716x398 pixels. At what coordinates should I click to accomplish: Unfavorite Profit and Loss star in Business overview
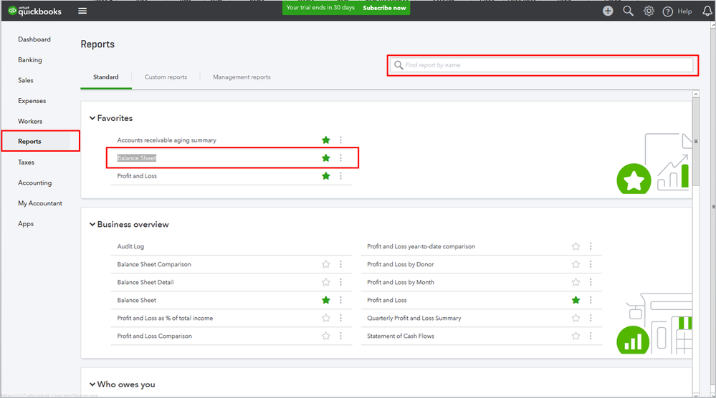[x=576, y=300]
